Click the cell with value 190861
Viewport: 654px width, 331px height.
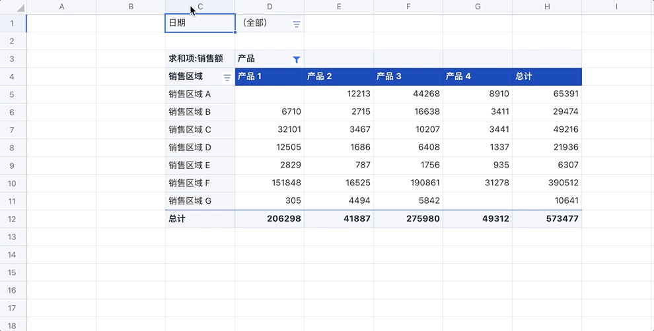tap(408, 183)
